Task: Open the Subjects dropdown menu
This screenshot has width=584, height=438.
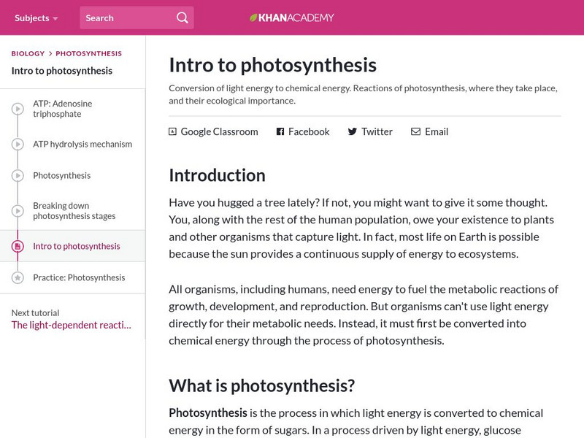Action: 36,18
